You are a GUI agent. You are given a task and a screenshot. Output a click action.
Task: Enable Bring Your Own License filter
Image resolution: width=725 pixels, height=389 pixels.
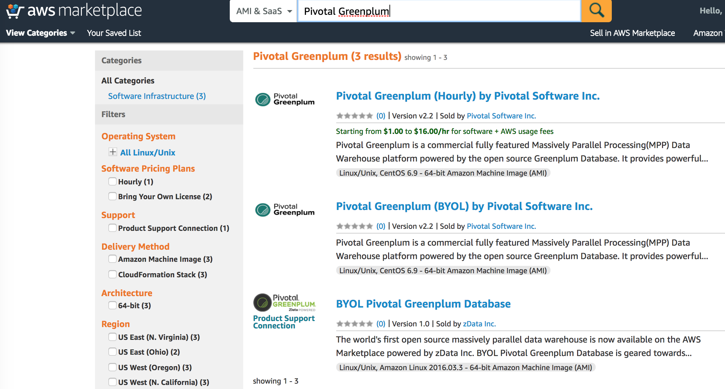click(x=113, y=197)
